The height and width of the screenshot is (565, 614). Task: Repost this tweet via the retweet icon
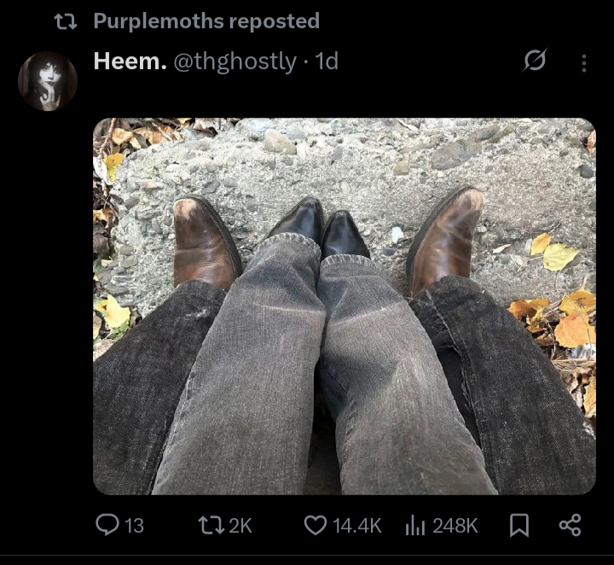tap(211, 525)
